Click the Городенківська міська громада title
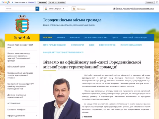This screenshot has width=159, height=119. [72, 20]
